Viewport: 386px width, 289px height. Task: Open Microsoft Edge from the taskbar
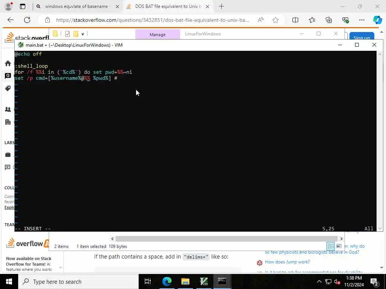167,281
